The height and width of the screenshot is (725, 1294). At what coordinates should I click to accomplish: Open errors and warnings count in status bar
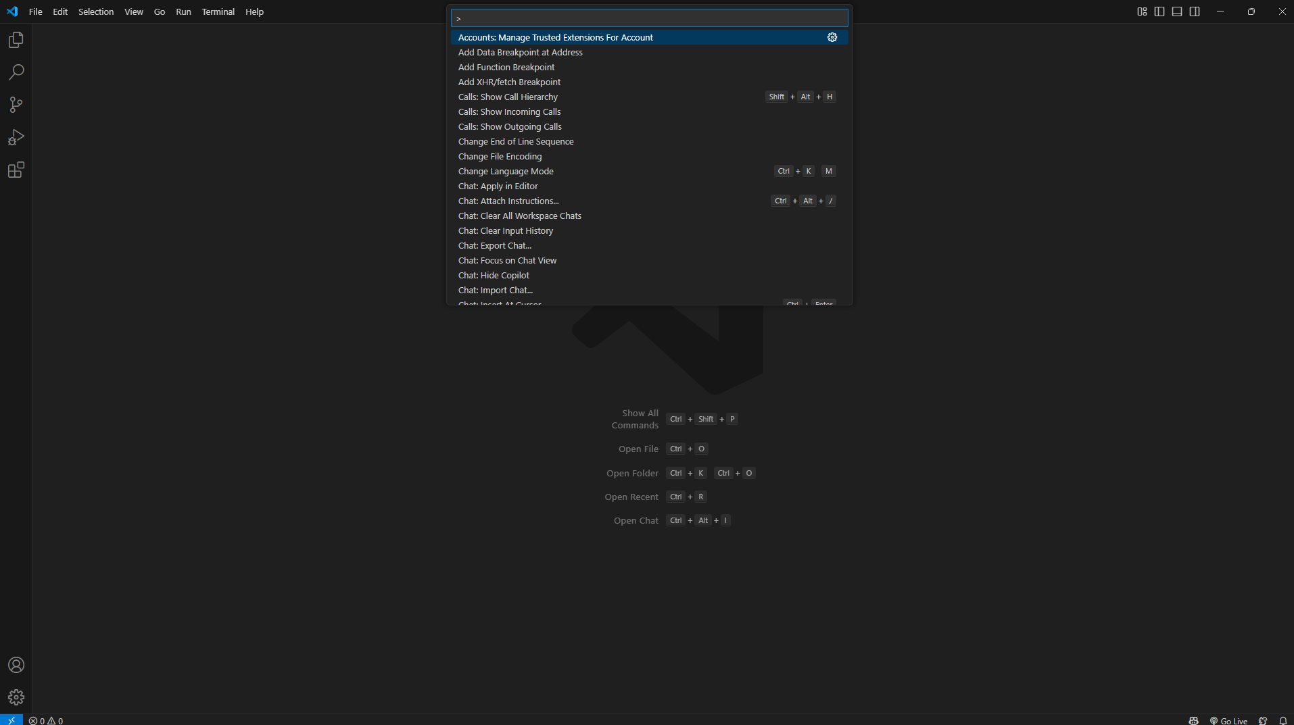click(46, 720)
